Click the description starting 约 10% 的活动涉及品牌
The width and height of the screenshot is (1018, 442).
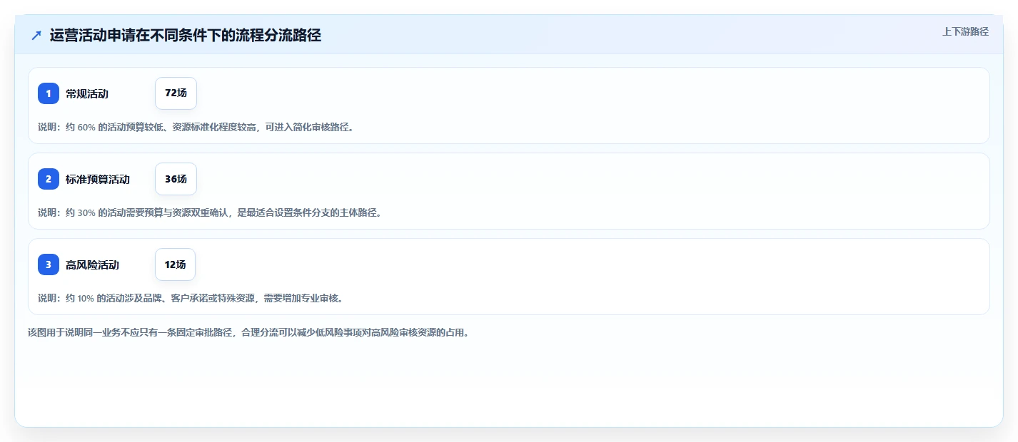[191, 298]
